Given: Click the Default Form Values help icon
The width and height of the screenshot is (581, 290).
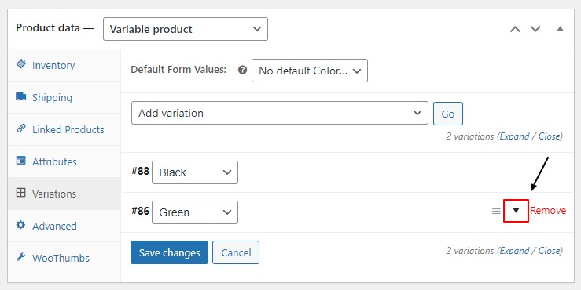Looking at the screenshot, I should click(x=243, y=70).
